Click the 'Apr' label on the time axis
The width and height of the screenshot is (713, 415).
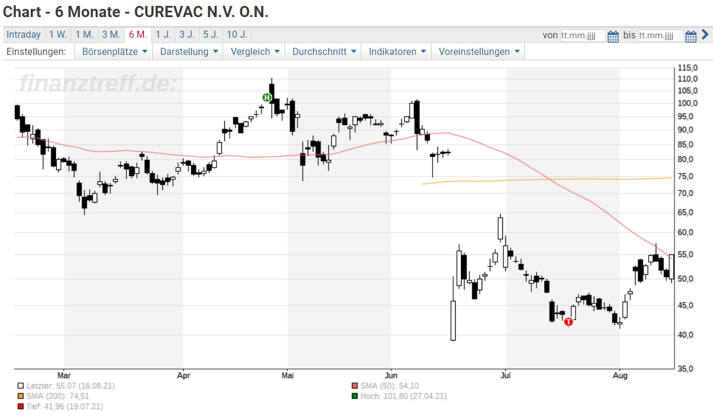184,375
